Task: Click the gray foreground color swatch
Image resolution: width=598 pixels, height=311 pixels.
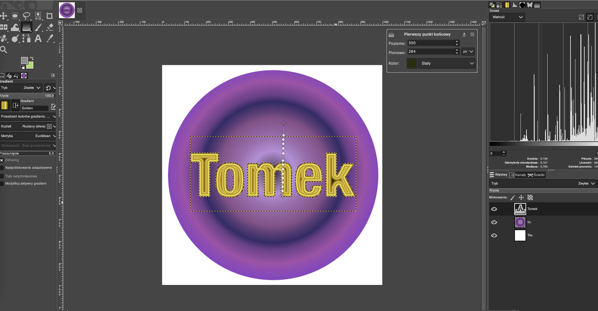Action: tap(24, 60)
